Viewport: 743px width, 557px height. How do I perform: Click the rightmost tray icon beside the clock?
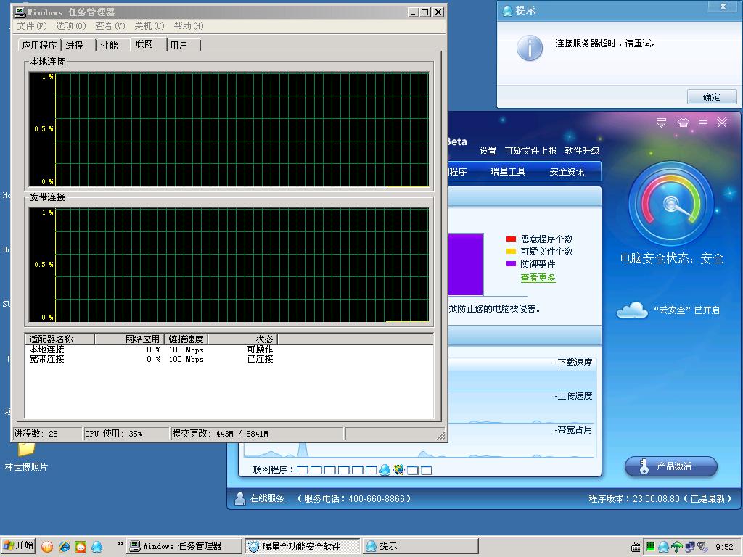(702, 547)
